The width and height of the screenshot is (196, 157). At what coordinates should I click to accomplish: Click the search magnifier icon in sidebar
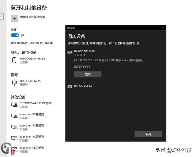1,16
